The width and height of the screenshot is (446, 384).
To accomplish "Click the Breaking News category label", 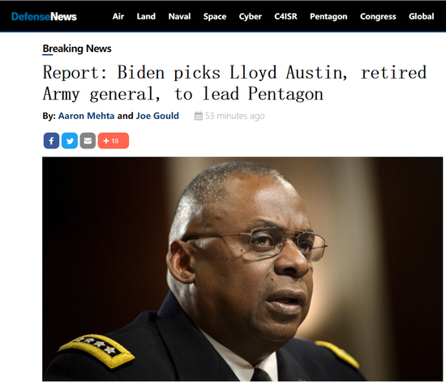I will (x=77, y=49).
